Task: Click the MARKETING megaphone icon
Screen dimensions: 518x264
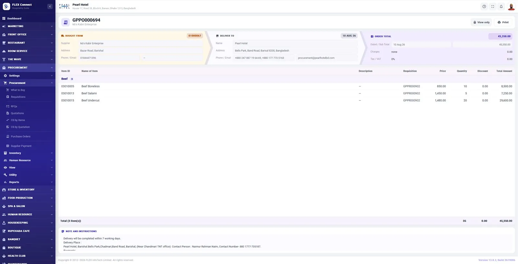Action: point(4,26)
